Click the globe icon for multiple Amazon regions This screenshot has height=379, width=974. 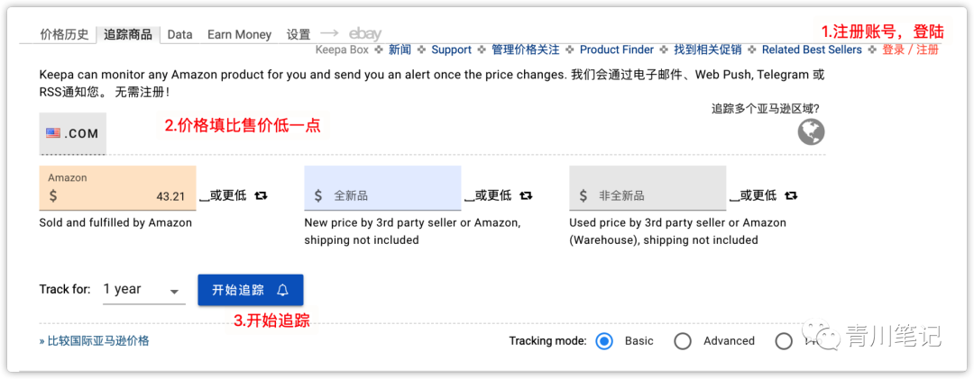[x=811, y=132]
